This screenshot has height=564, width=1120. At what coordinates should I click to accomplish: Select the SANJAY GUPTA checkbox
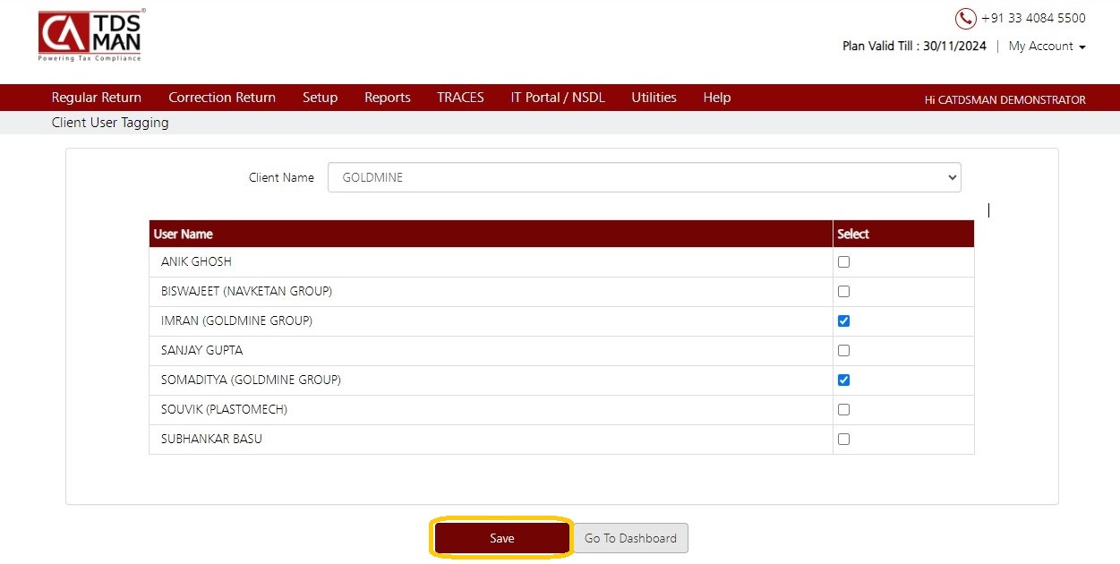click(x=843, y=351)
